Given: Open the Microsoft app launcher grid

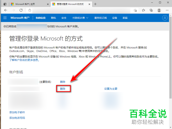Looking at the screenshot, I should [x=5, y=18].
